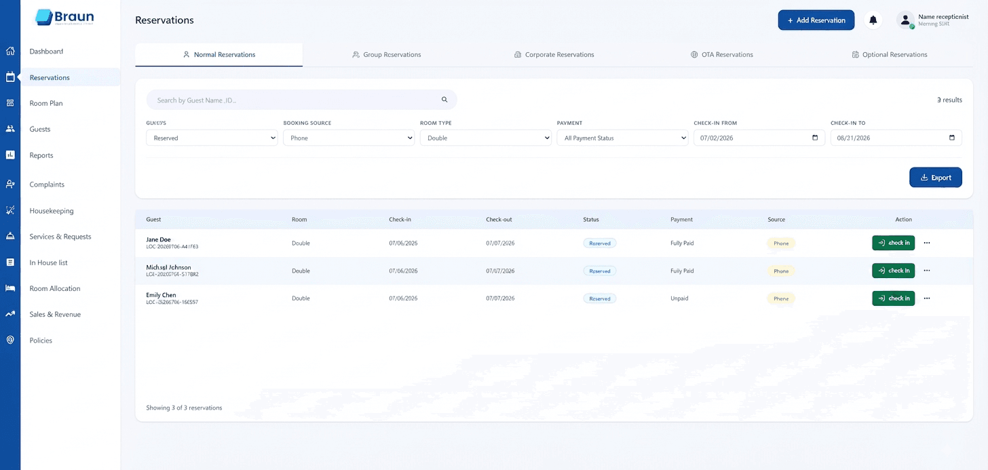Switch to Normal Reservations tab

[x=218, y=54]
